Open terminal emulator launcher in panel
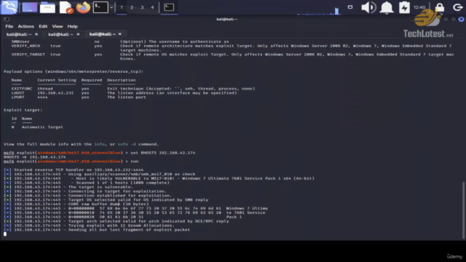 (100, 7)
